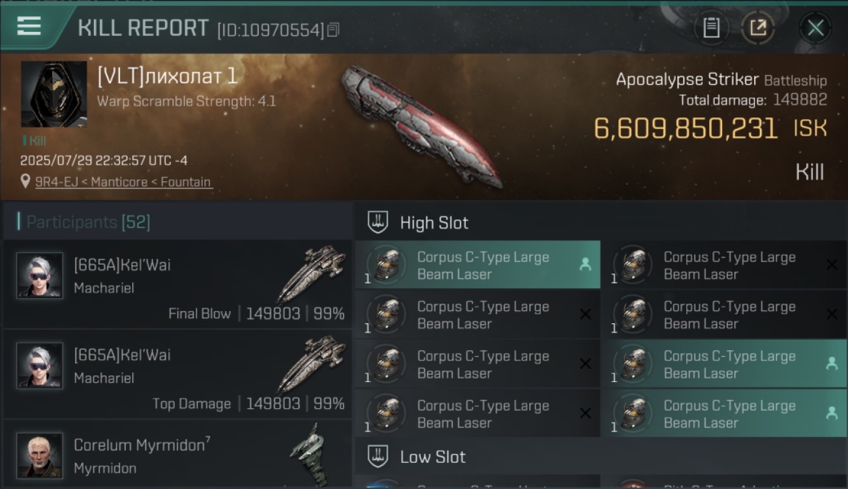This screenshot has height=489, width=848.
Task: Open Kel'Wai Final Blow participant portrait
Action: [40, 275]
